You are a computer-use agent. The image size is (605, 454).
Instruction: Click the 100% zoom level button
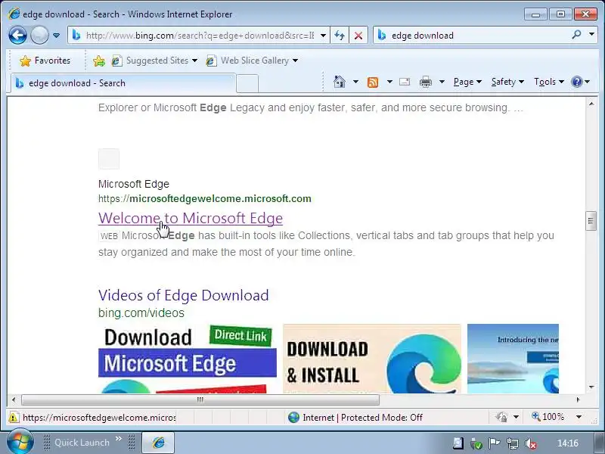548,417
